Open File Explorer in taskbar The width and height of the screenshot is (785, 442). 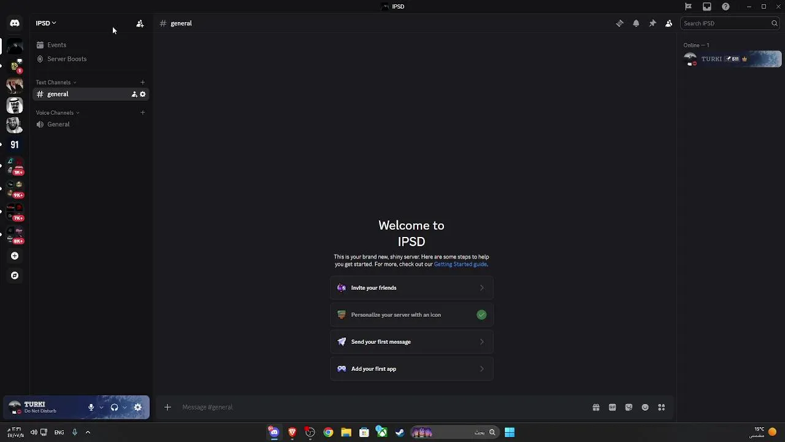[346, 433]
